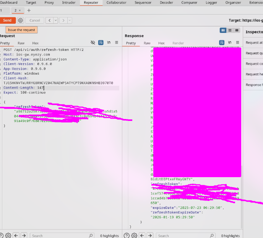The image size is (263, 238).
Task: Go to next response search match
Action: 150,235
